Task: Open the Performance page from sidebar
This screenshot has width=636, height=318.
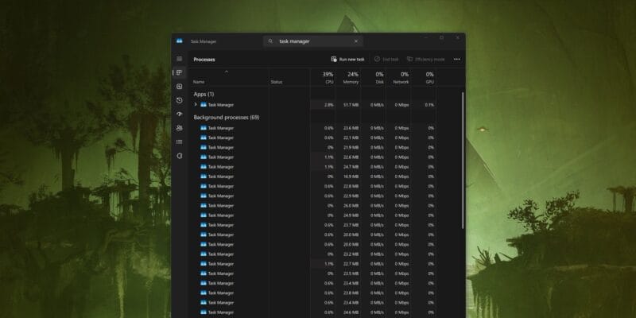Action: point(180,87)
